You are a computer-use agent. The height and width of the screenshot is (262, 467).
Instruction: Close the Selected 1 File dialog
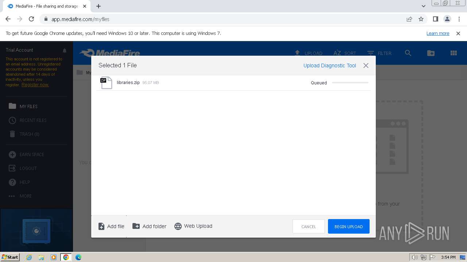366,65
